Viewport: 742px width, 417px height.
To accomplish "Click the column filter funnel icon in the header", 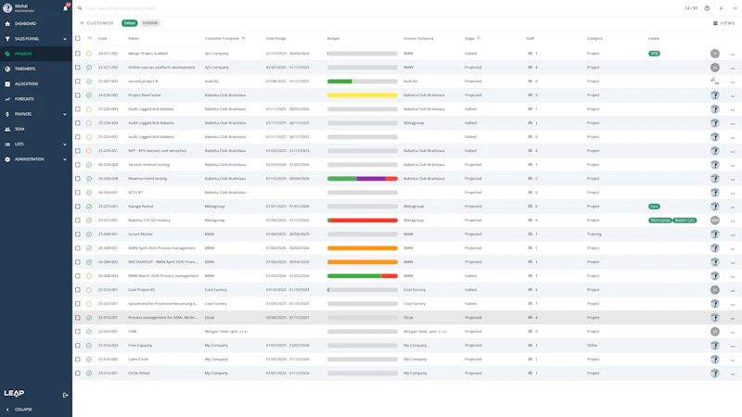I will [90, 38].
